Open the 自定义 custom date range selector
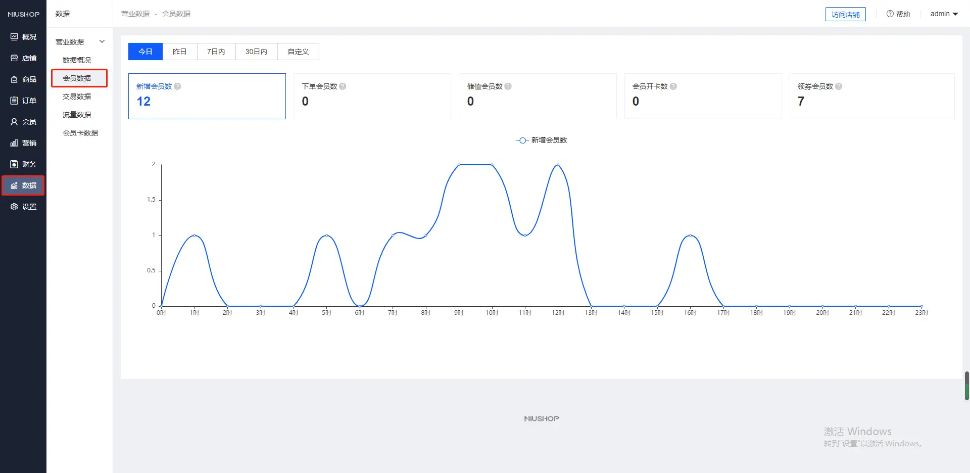Image resolution: width=970 pixels, height=473 pixels. coord(298,52)
